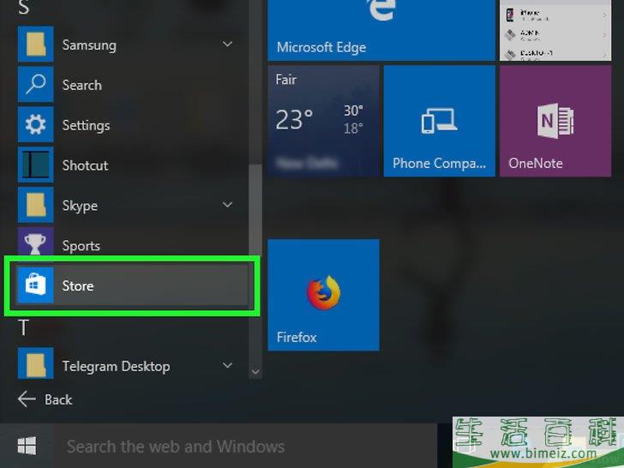Open the Sports label
Screen dimensions: 624x468
click(81, 246)
